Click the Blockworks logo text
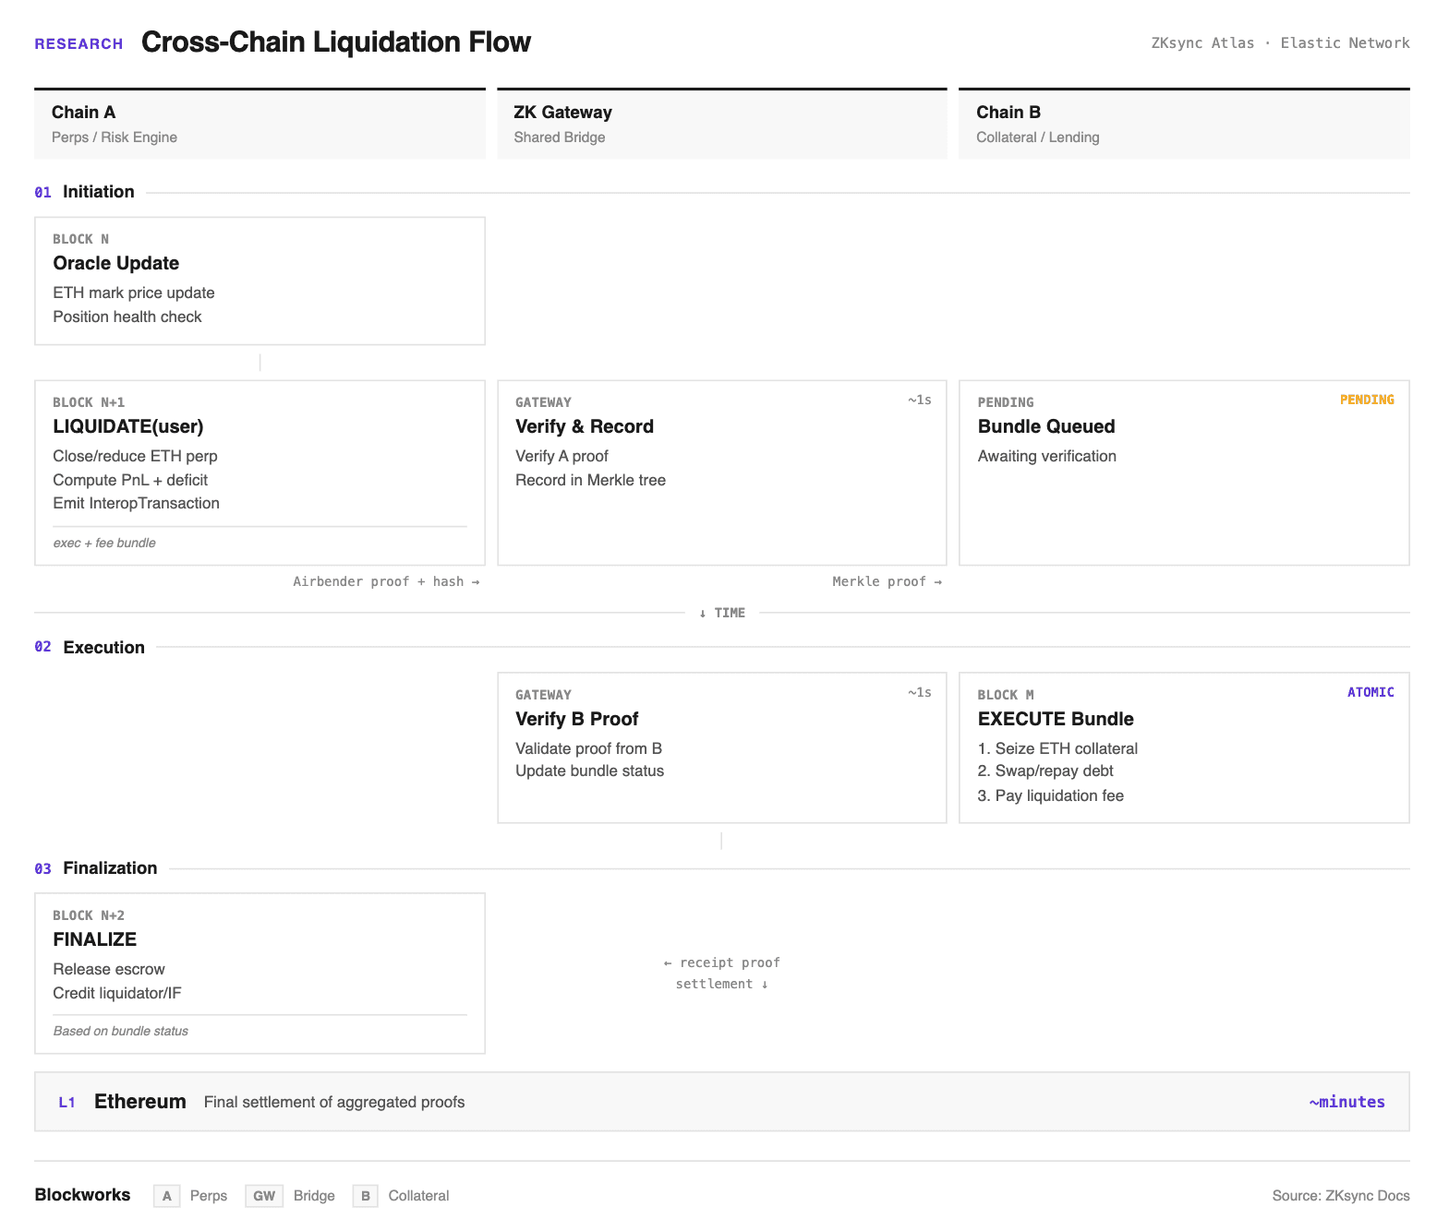This screenshot has height=1231, width=1437. [x=82, y=1195]
